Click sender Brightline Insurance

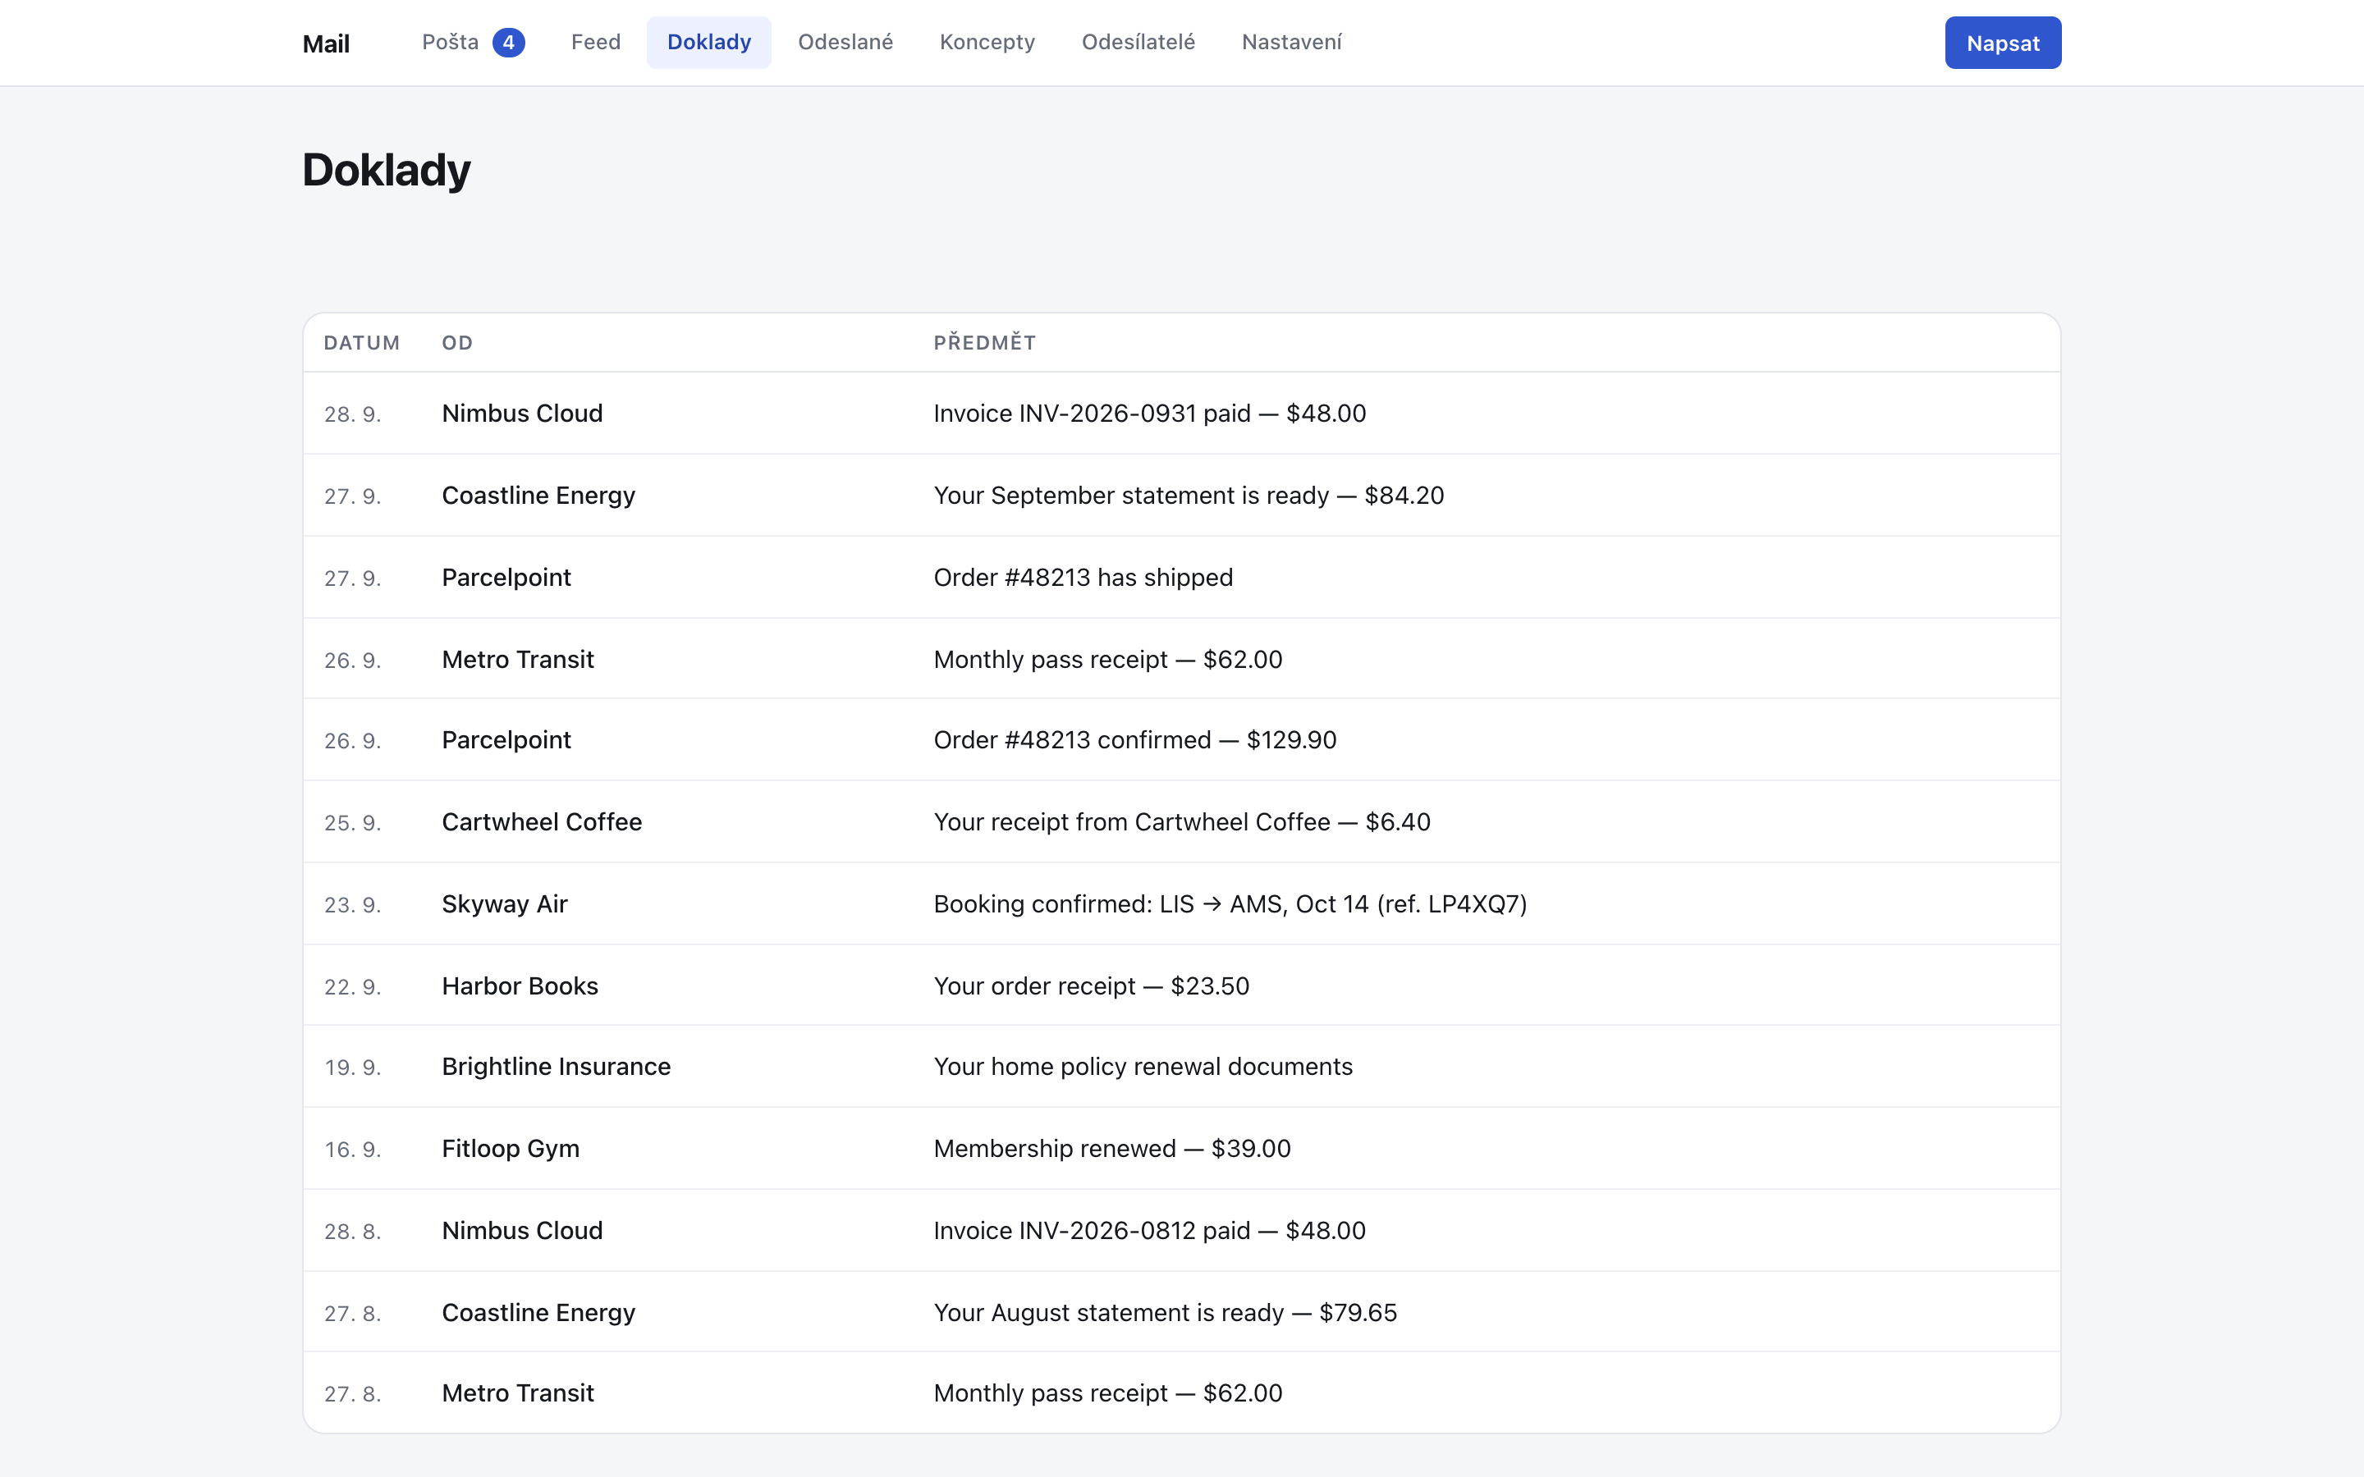pyautogui.click(x=556, y=1066)
